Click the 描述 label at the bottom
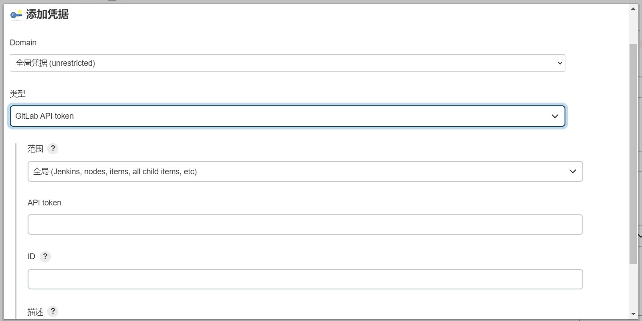This screenshot has width=642, height=321. click(x=35, y=311)
